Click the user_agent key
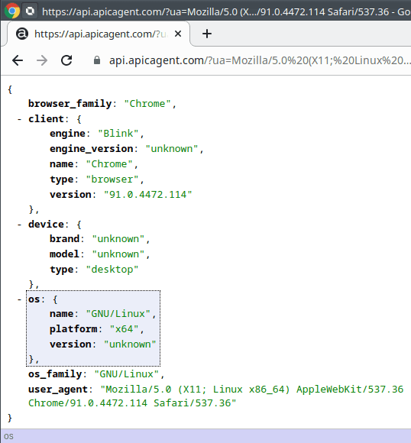 click(x=58, y=390)
